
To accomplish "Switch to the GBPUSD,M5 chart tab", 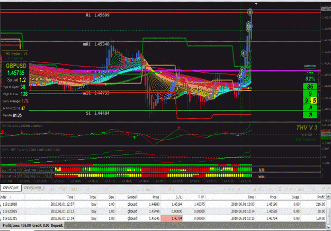I will click(11, 188).
